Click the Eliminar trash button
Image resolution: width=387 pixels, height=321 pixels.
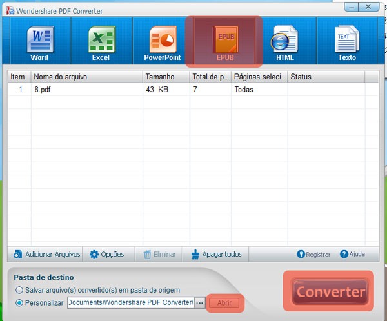[159, 254]
